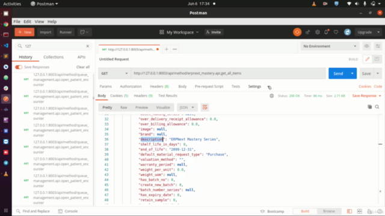The height and width of the screenshot is (216, 385).
Task: Open the Runner button
Action: (66, 32)
